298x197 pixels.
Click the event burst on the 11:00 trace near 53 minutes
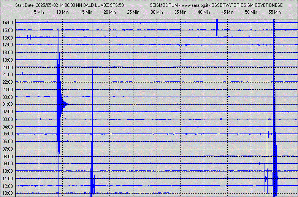click(266, 178)
